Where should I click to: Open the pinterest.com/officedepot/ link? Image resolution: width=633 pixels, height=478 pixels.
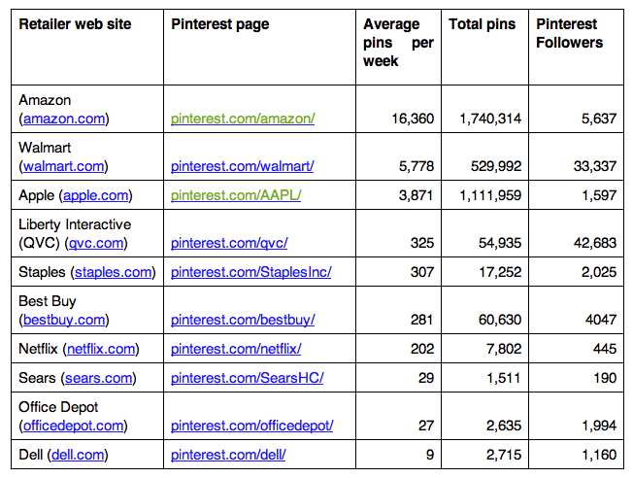click(252, 425)
